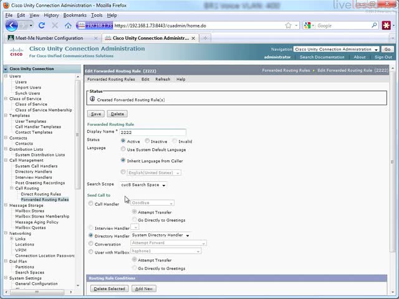Viewport: 399px width, 299px height.
Task: Open the Search Documentation link
Action: [322, 57]
